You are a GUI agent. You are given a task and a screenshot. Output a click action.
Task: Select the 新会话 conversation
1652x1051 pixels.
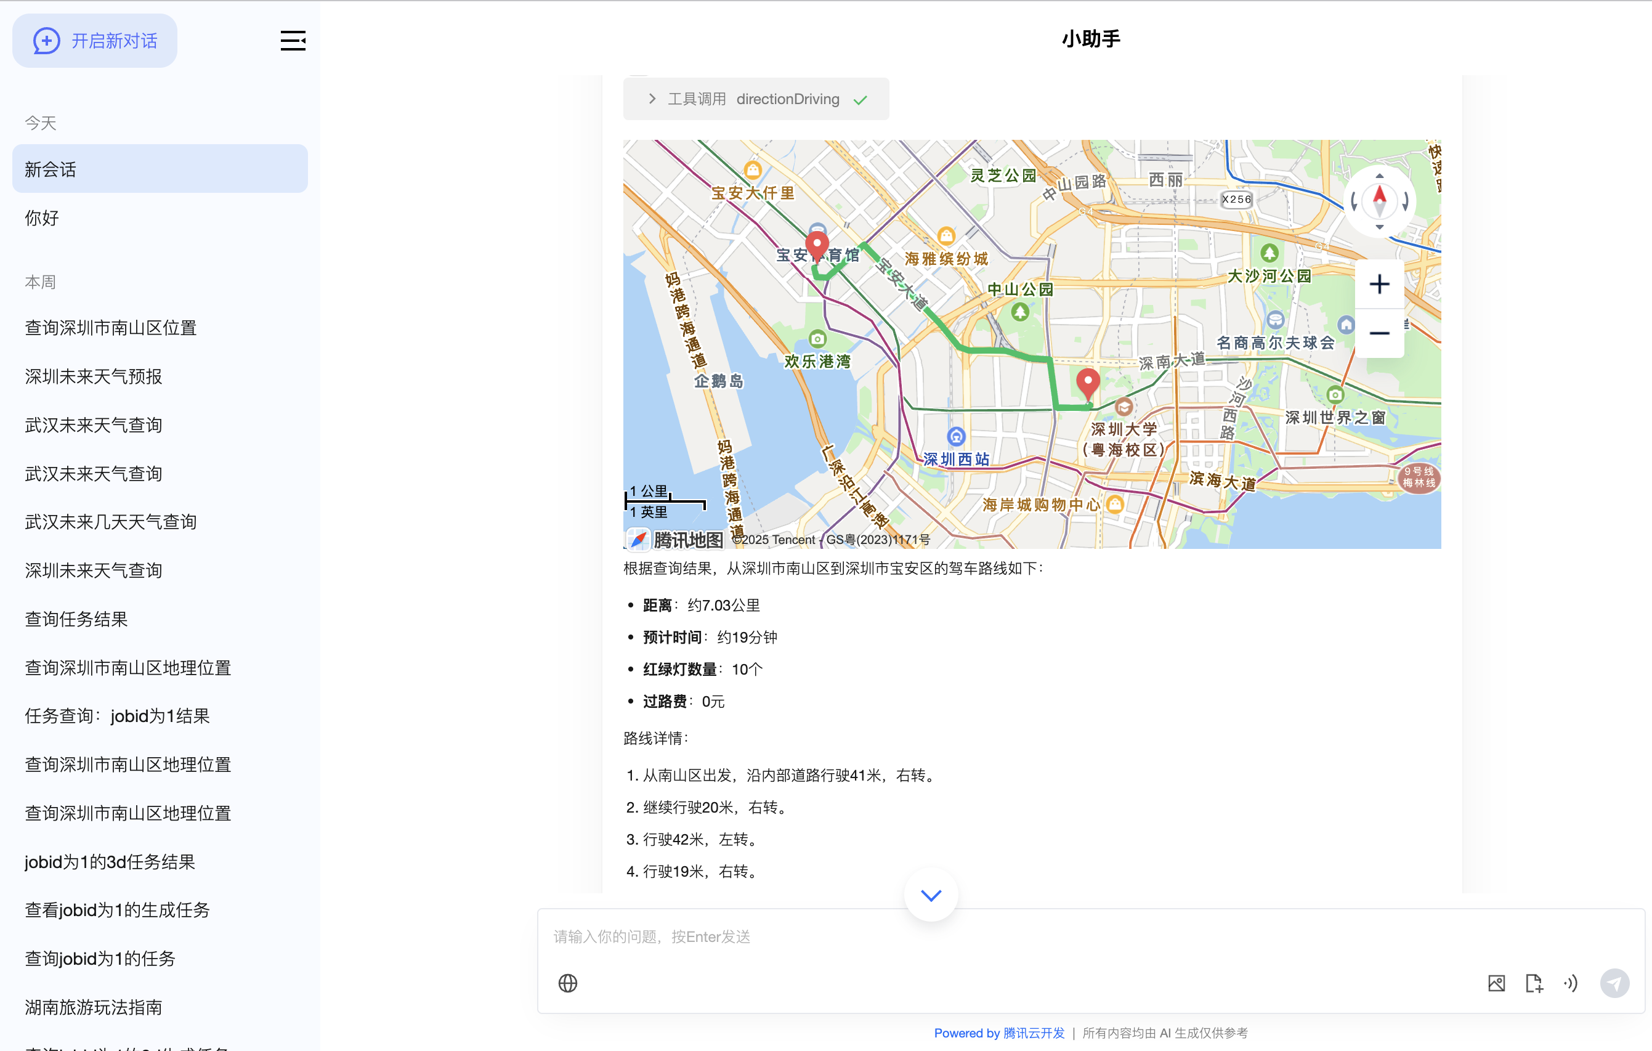pyautogui.click(x=160, y=169)
